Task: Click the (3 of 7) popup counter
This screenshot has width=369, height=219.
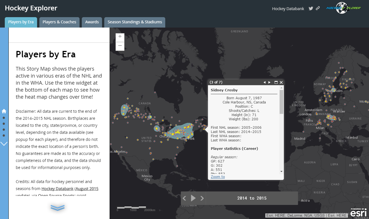Action: [216, 82]
